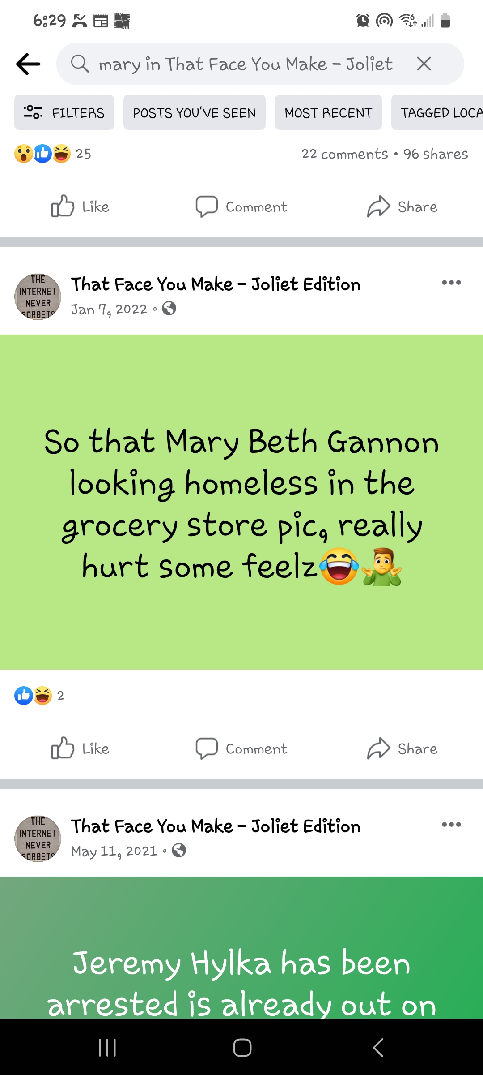Tap the green Mary Beth Gannon post background
The width and height of the screenshot is (483, 1075).
(x=241, y=502)
